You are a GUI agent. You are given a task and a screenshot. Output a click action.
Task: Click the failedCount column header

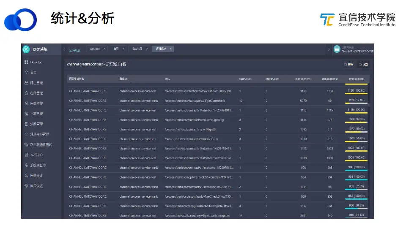click(272, 79)
